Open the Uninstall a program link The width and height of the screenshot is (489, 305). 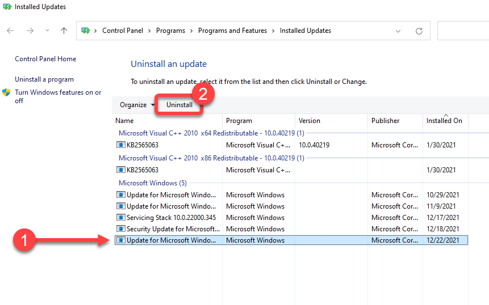[x=44, y=79]
